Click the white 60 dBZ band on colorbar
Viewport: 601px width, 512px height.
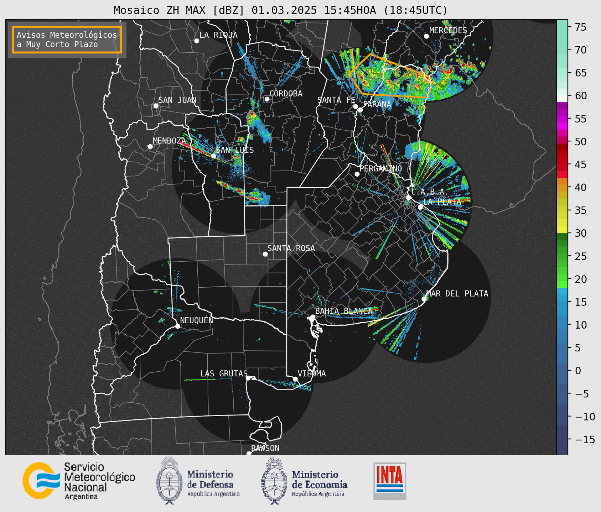pos(562,98)
